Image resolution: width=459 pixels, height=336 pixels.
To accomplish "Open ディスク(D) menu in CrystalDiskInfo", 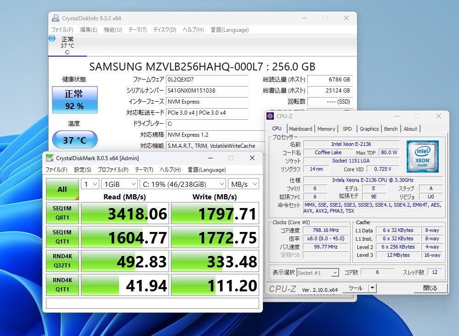I will [165, 30].
